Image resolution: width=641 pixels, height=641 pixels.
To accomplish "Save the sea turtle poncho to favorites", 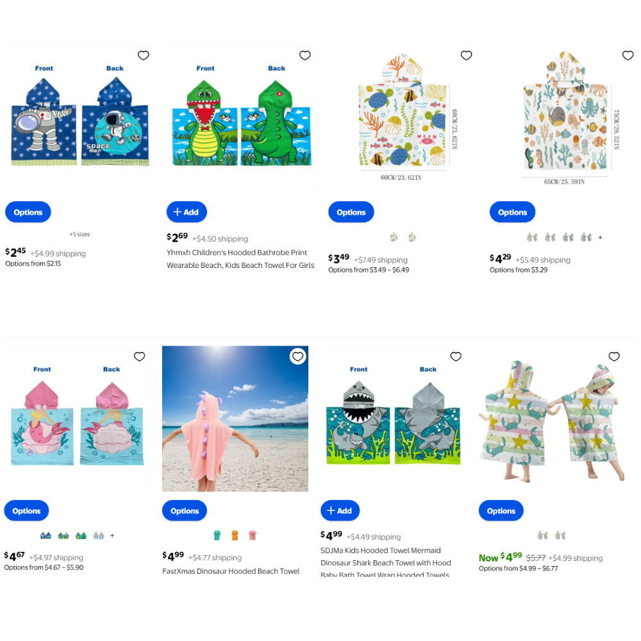I will coord(467,55).
